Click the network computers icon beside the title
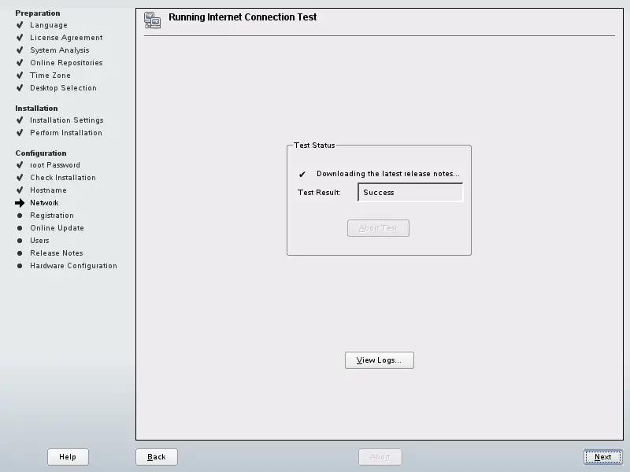 pos(152,20)
